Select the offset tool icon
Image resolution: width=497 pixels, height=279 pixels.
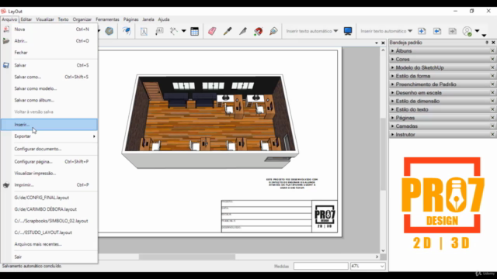click(126, 31)
